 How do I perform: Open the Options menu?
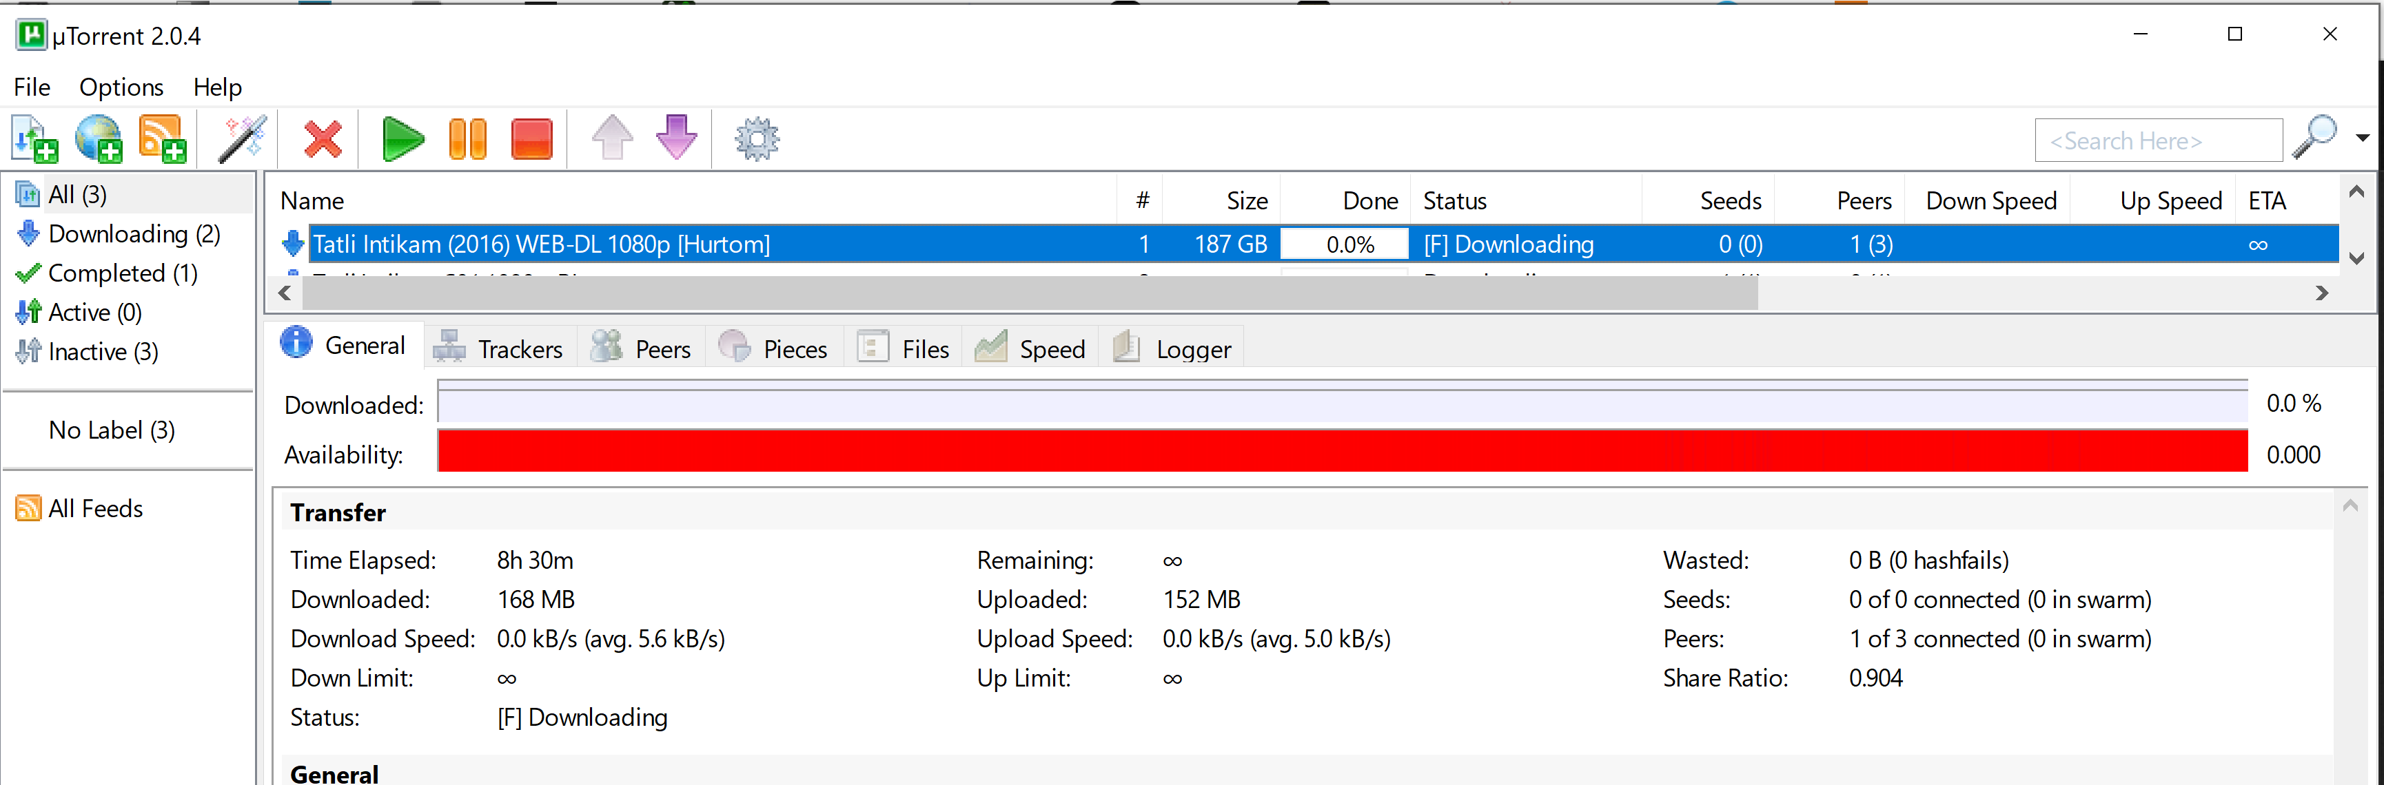121,87
